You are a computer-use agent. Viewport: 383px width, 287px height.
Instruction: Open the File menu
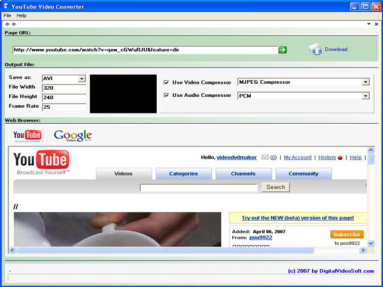(8, 16)
